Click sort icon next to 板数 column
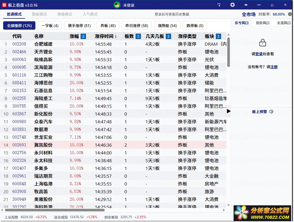Viewport: 294px width, 222px height. [x=138, y=36]
